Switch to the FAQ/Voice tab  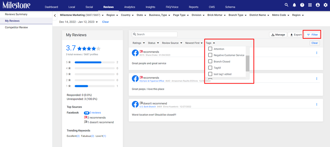pos(172,7)
